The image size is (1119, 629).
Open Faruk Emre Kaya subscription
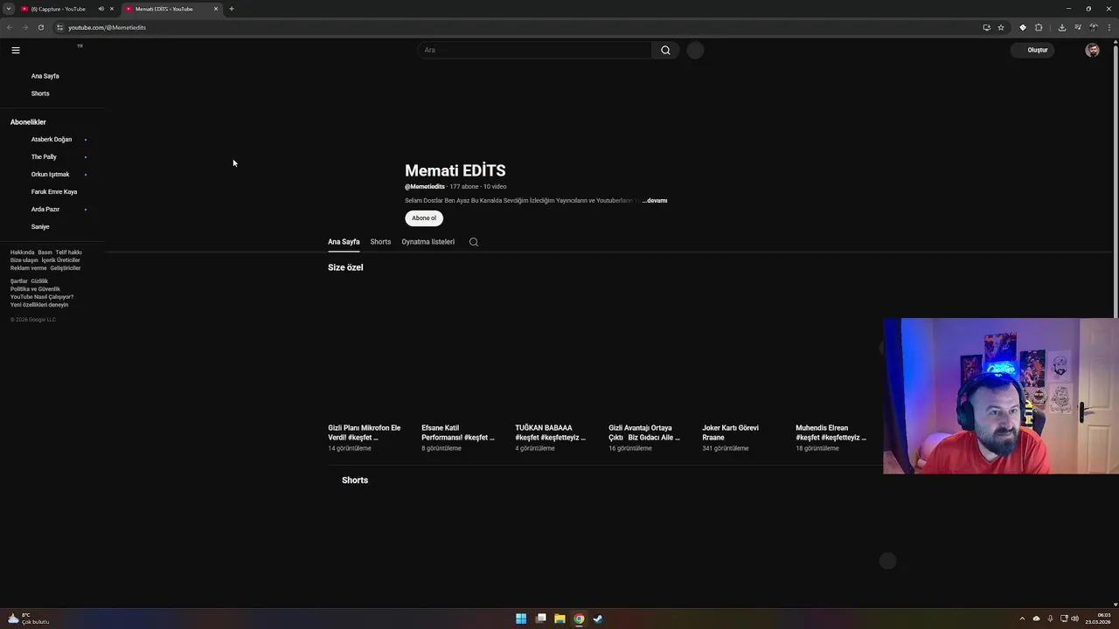[54, 192]
